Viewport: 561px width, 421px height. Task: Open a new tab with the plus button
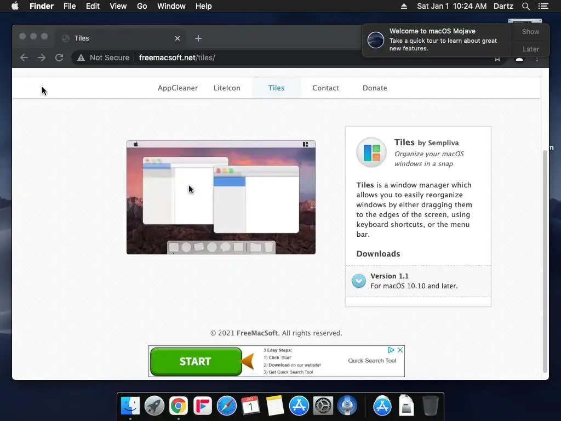point(198,38)
